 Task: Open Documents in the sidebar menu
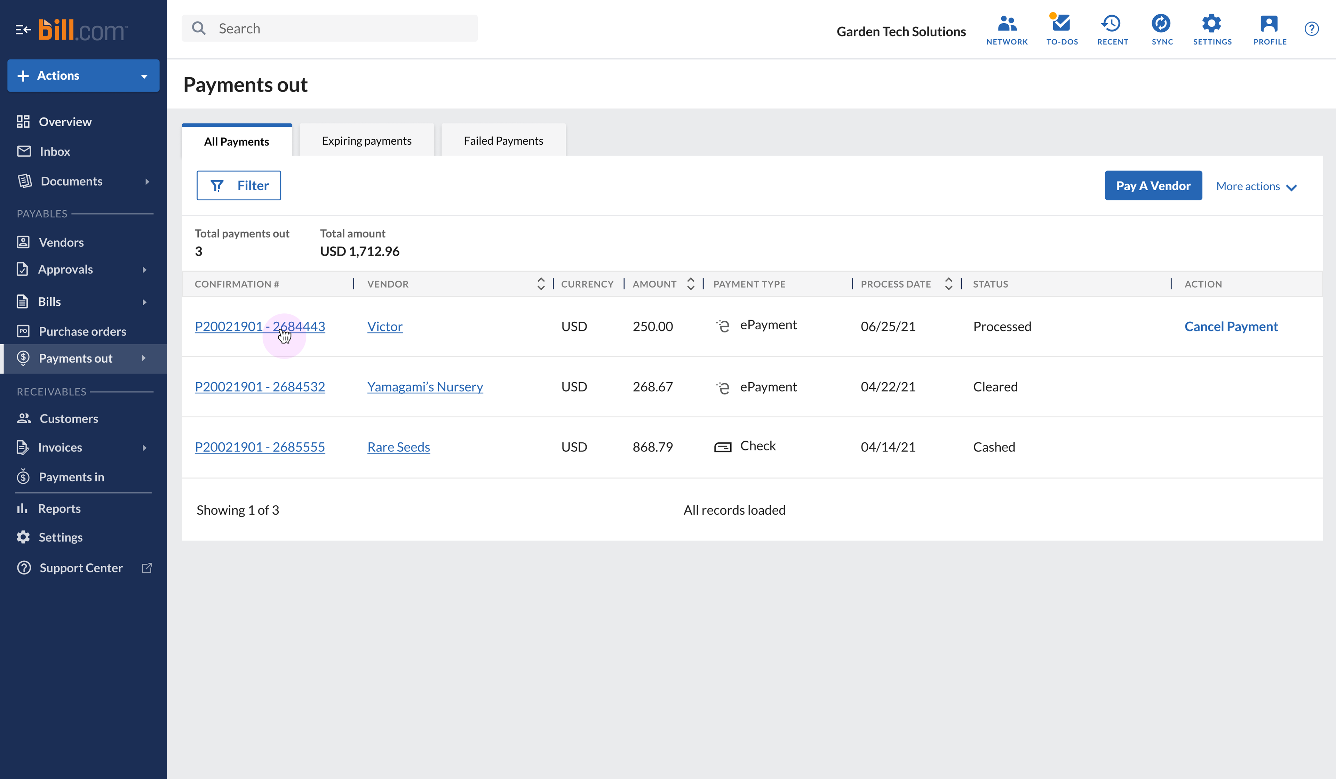[71, 181]
